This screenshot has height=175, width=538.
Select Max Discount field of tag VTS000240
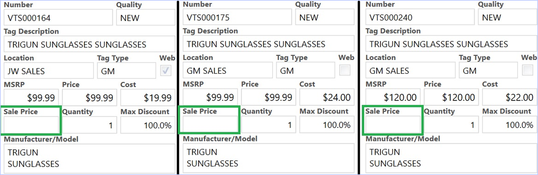tap(510, 125)
